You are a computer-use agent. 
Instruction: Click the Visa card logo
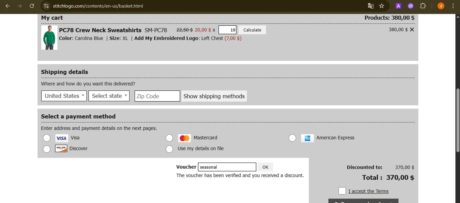(x=62, y=138)
